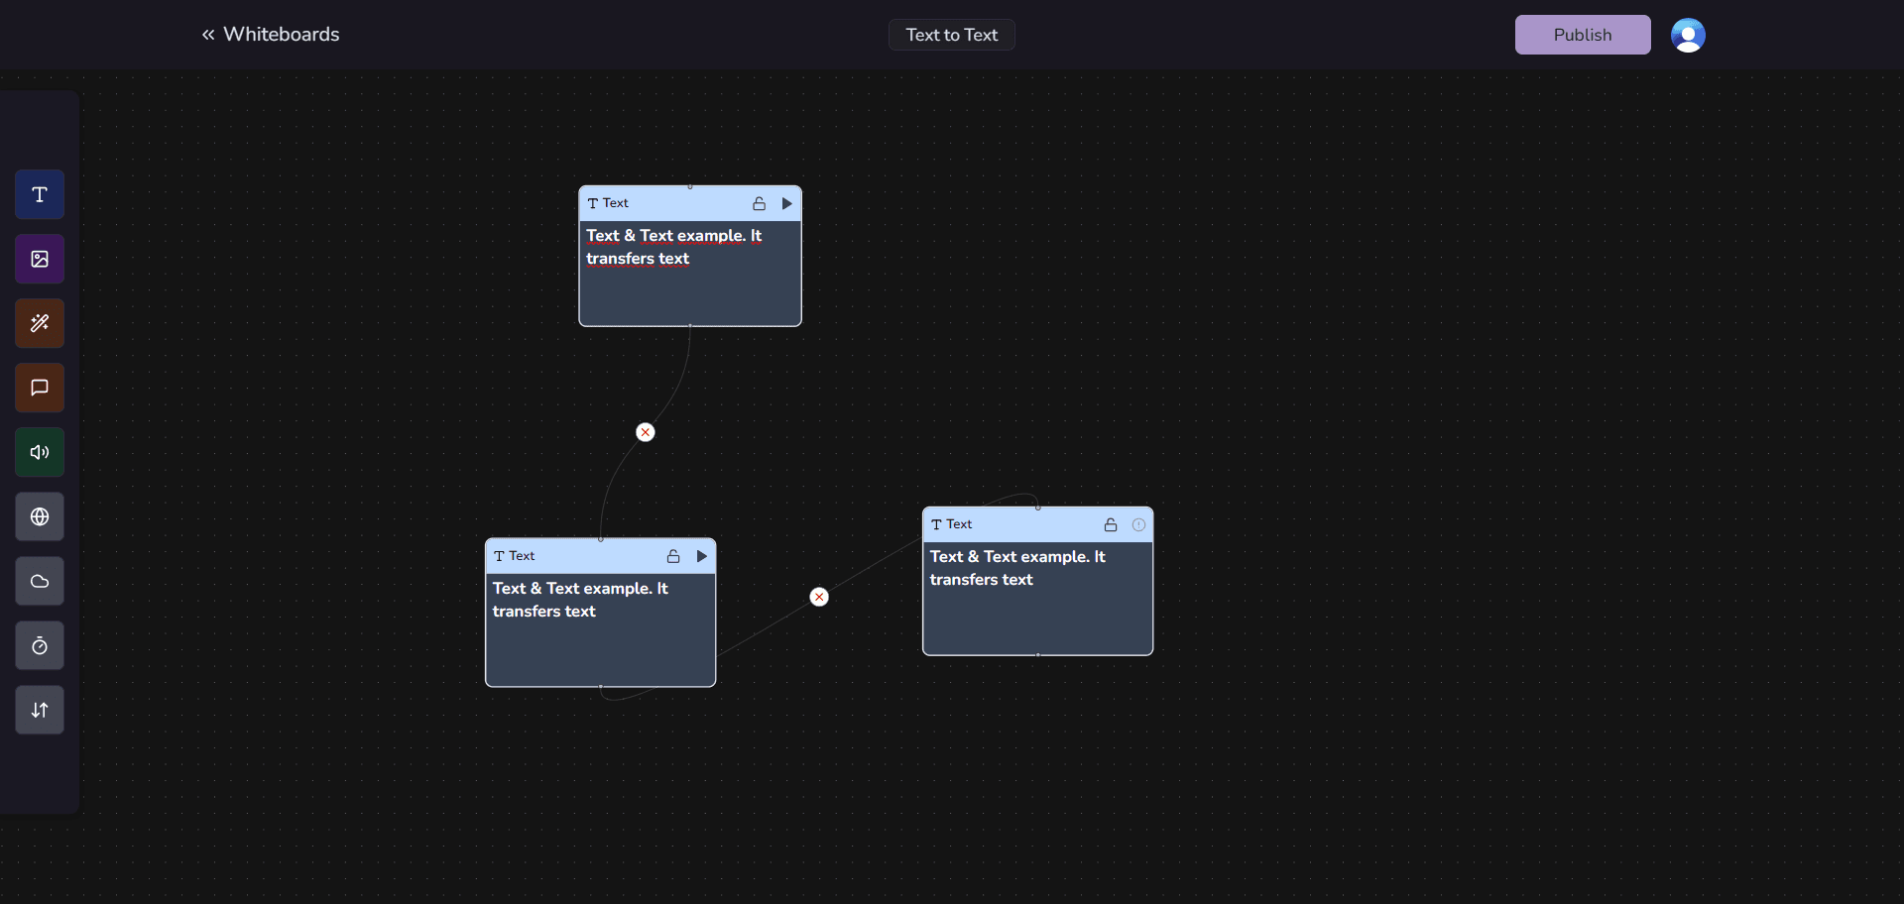Go back to Whiteboards

[271, 35]
